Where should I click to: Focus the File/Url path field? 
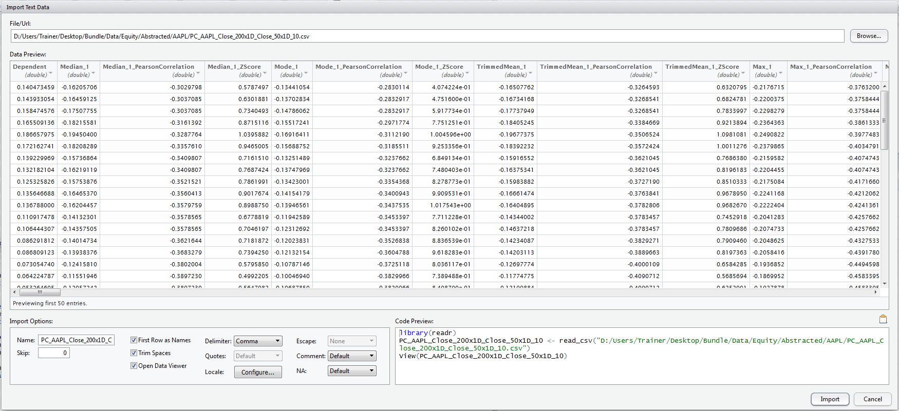pyautogui.click(x=427, y=36)
